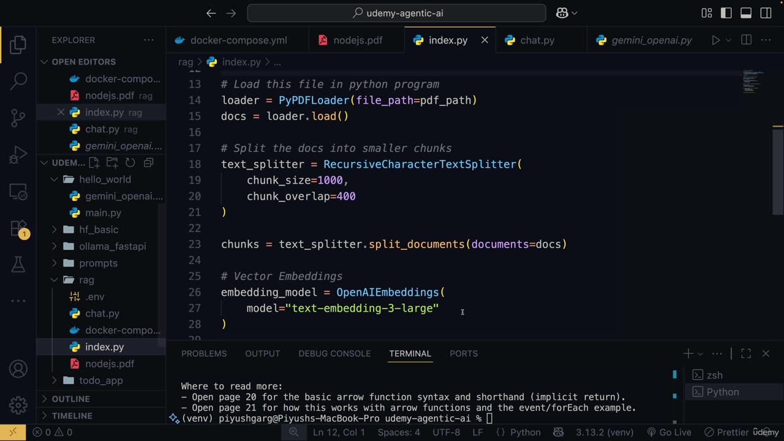Toggle the bottom panel visibility
The image size is (784, 441).
pos(746,13)
